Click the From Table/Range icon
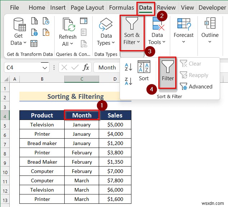Viewport: 228px width, 207px height. [x=34, y=44]
